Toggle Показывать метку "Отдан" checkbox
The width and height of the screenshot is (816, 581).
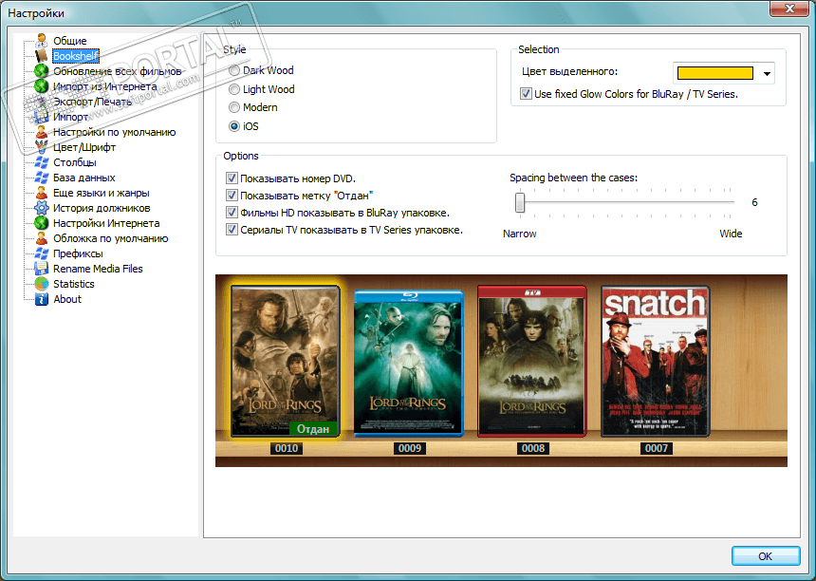[232, 196]
